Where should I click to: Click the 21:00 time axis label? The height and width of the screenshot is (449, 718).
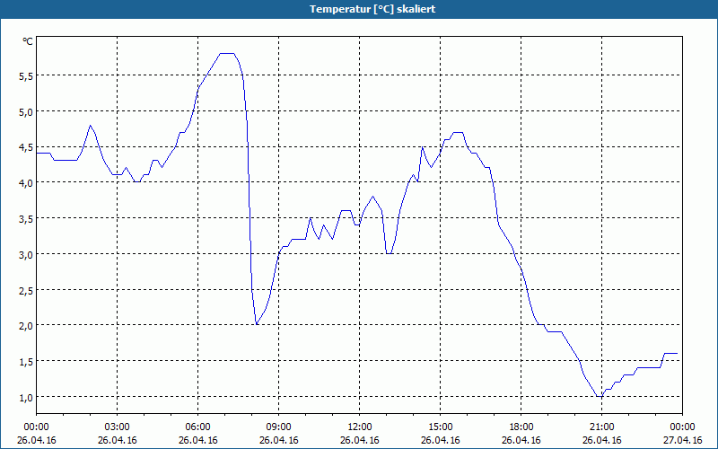601,427
